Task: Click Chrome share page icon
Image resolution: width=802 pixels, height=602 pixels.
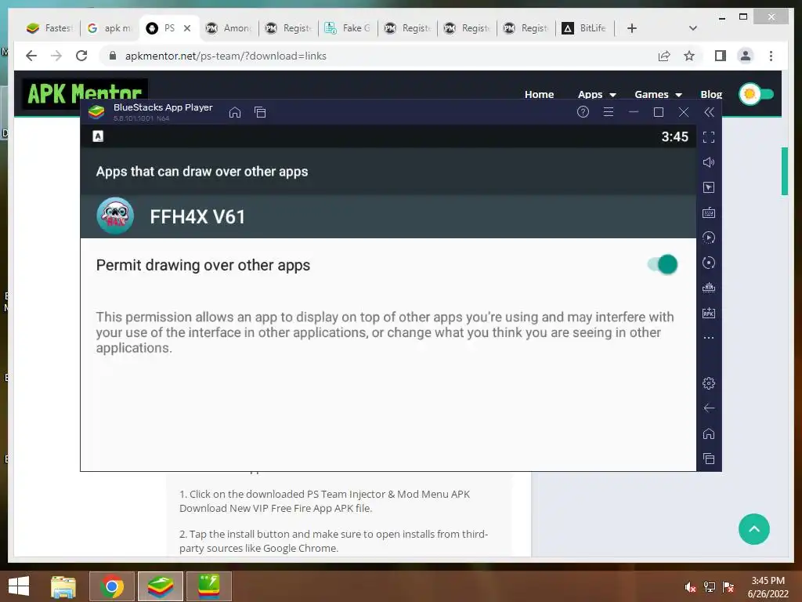Action: 664,56
